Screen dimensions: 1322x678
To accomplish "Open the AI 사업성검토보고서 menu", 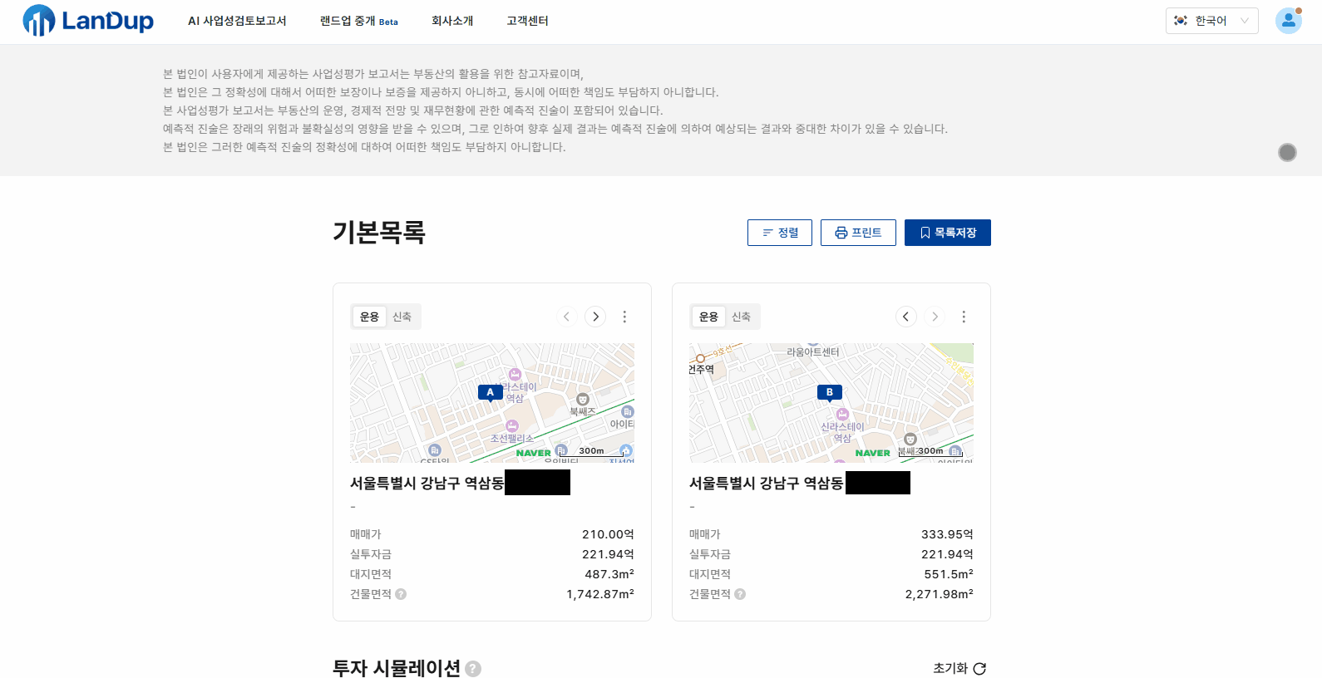I will 237,21.
